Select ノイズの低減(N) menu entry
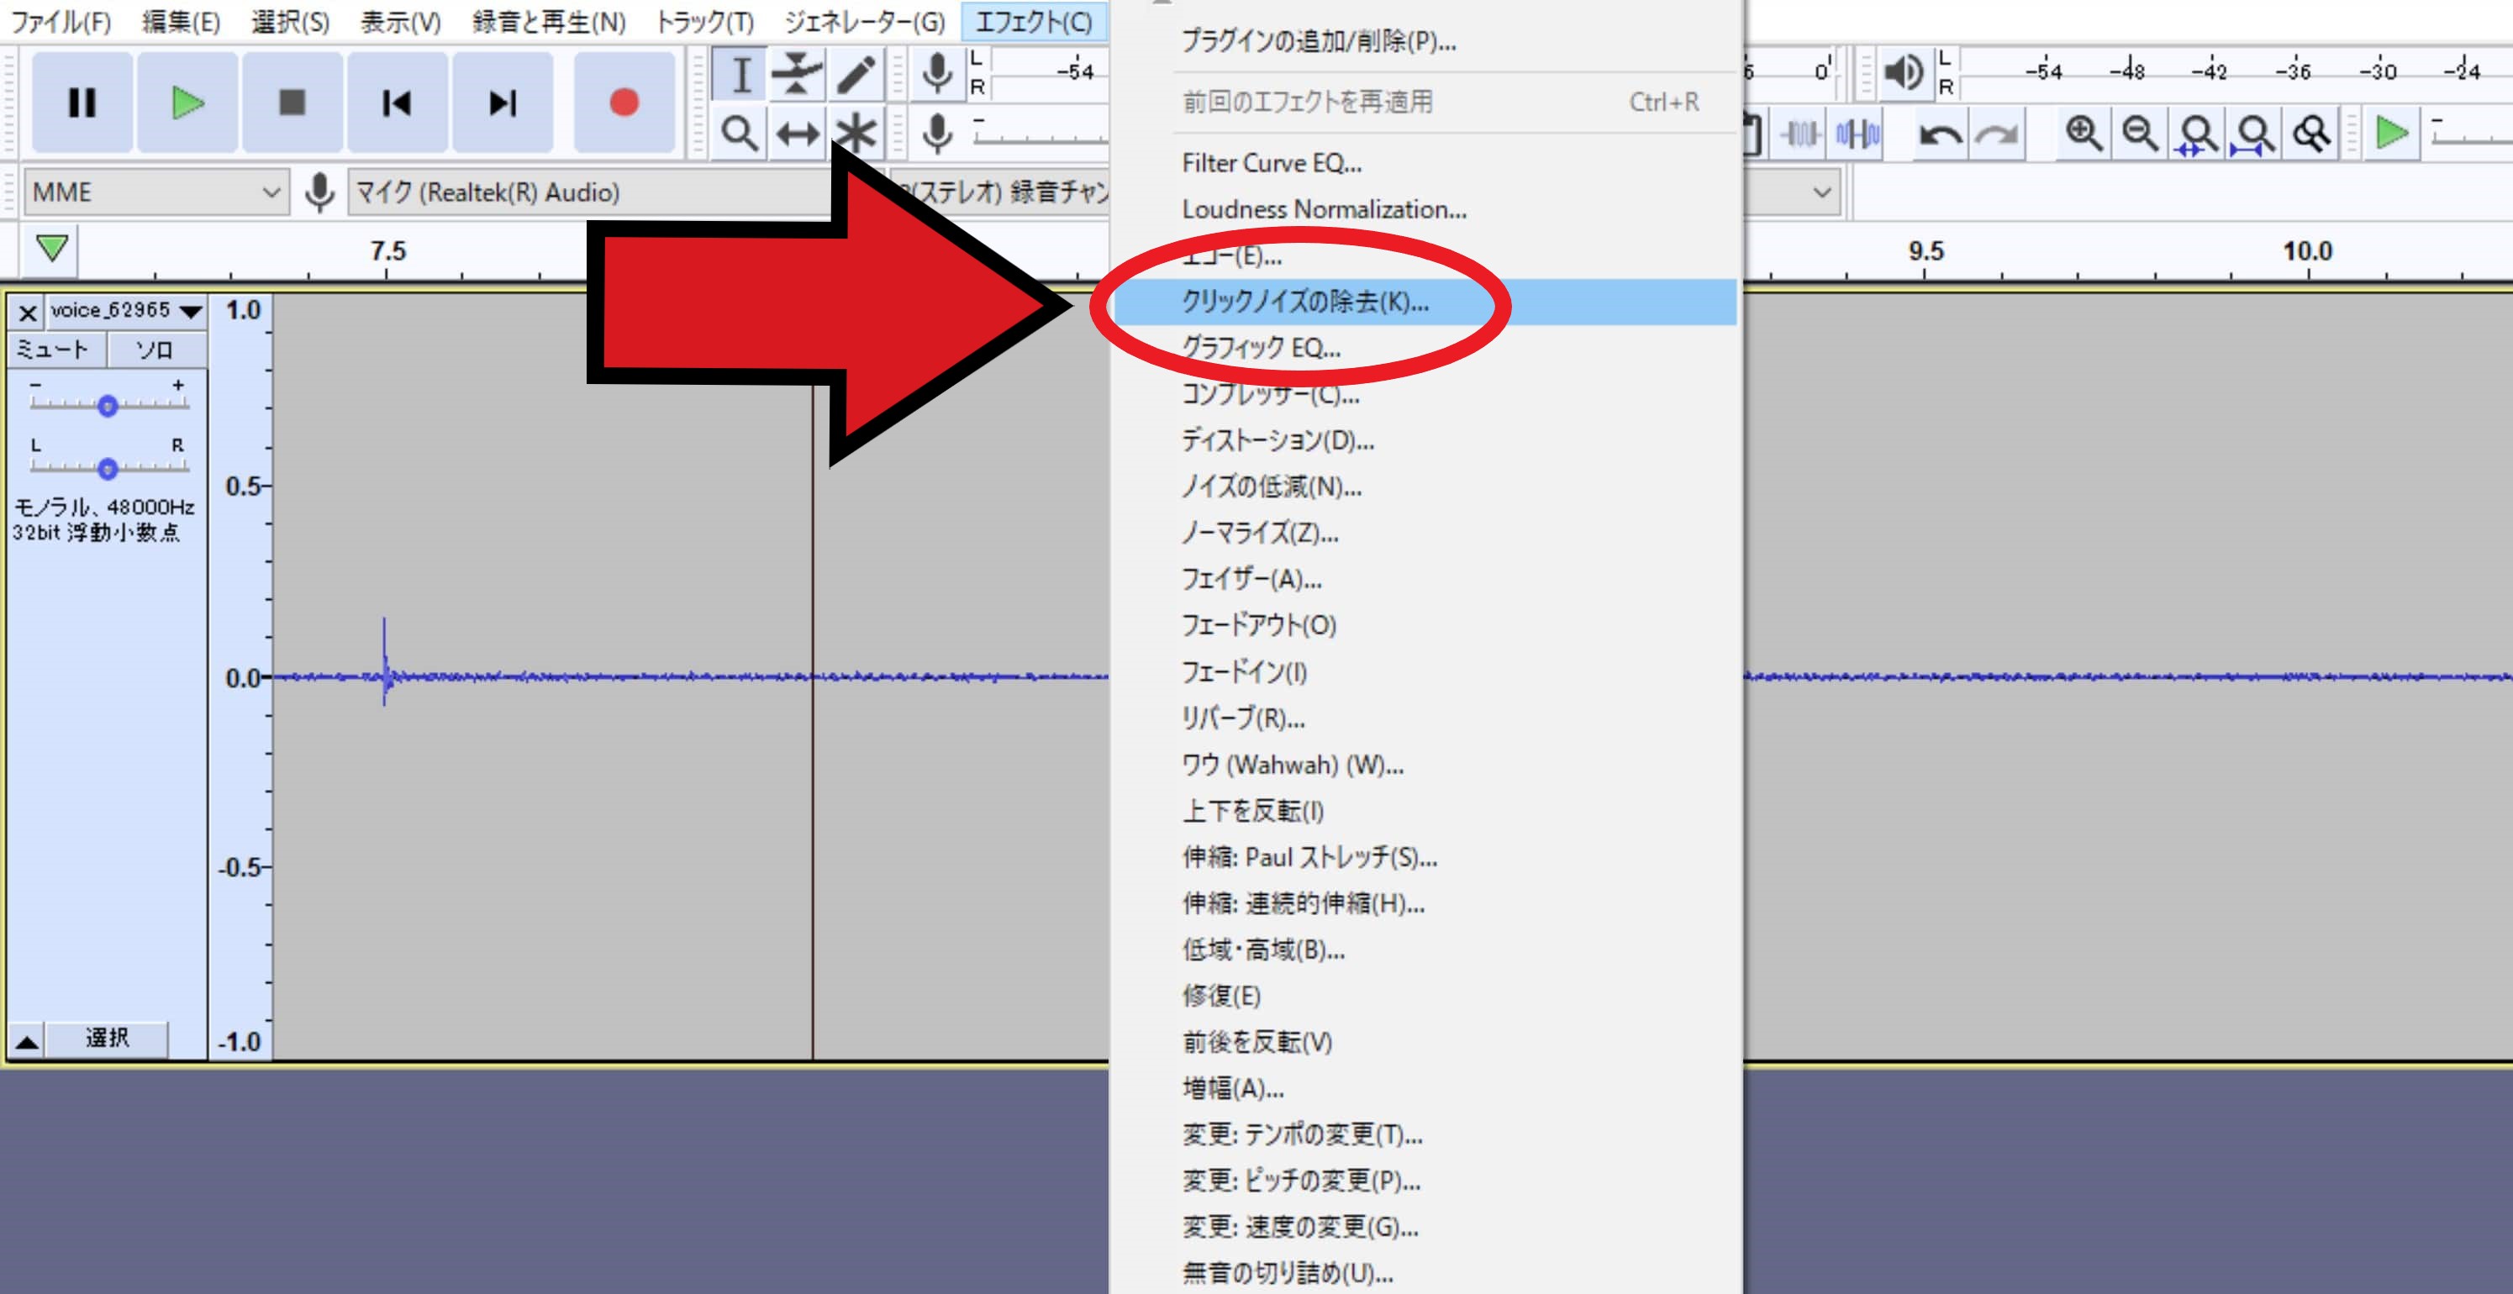 pos(1271,487)
